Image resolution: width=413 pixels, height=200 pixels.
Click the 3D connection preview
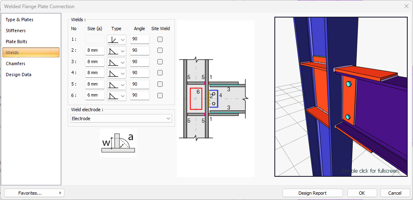(x=341, y=97)
